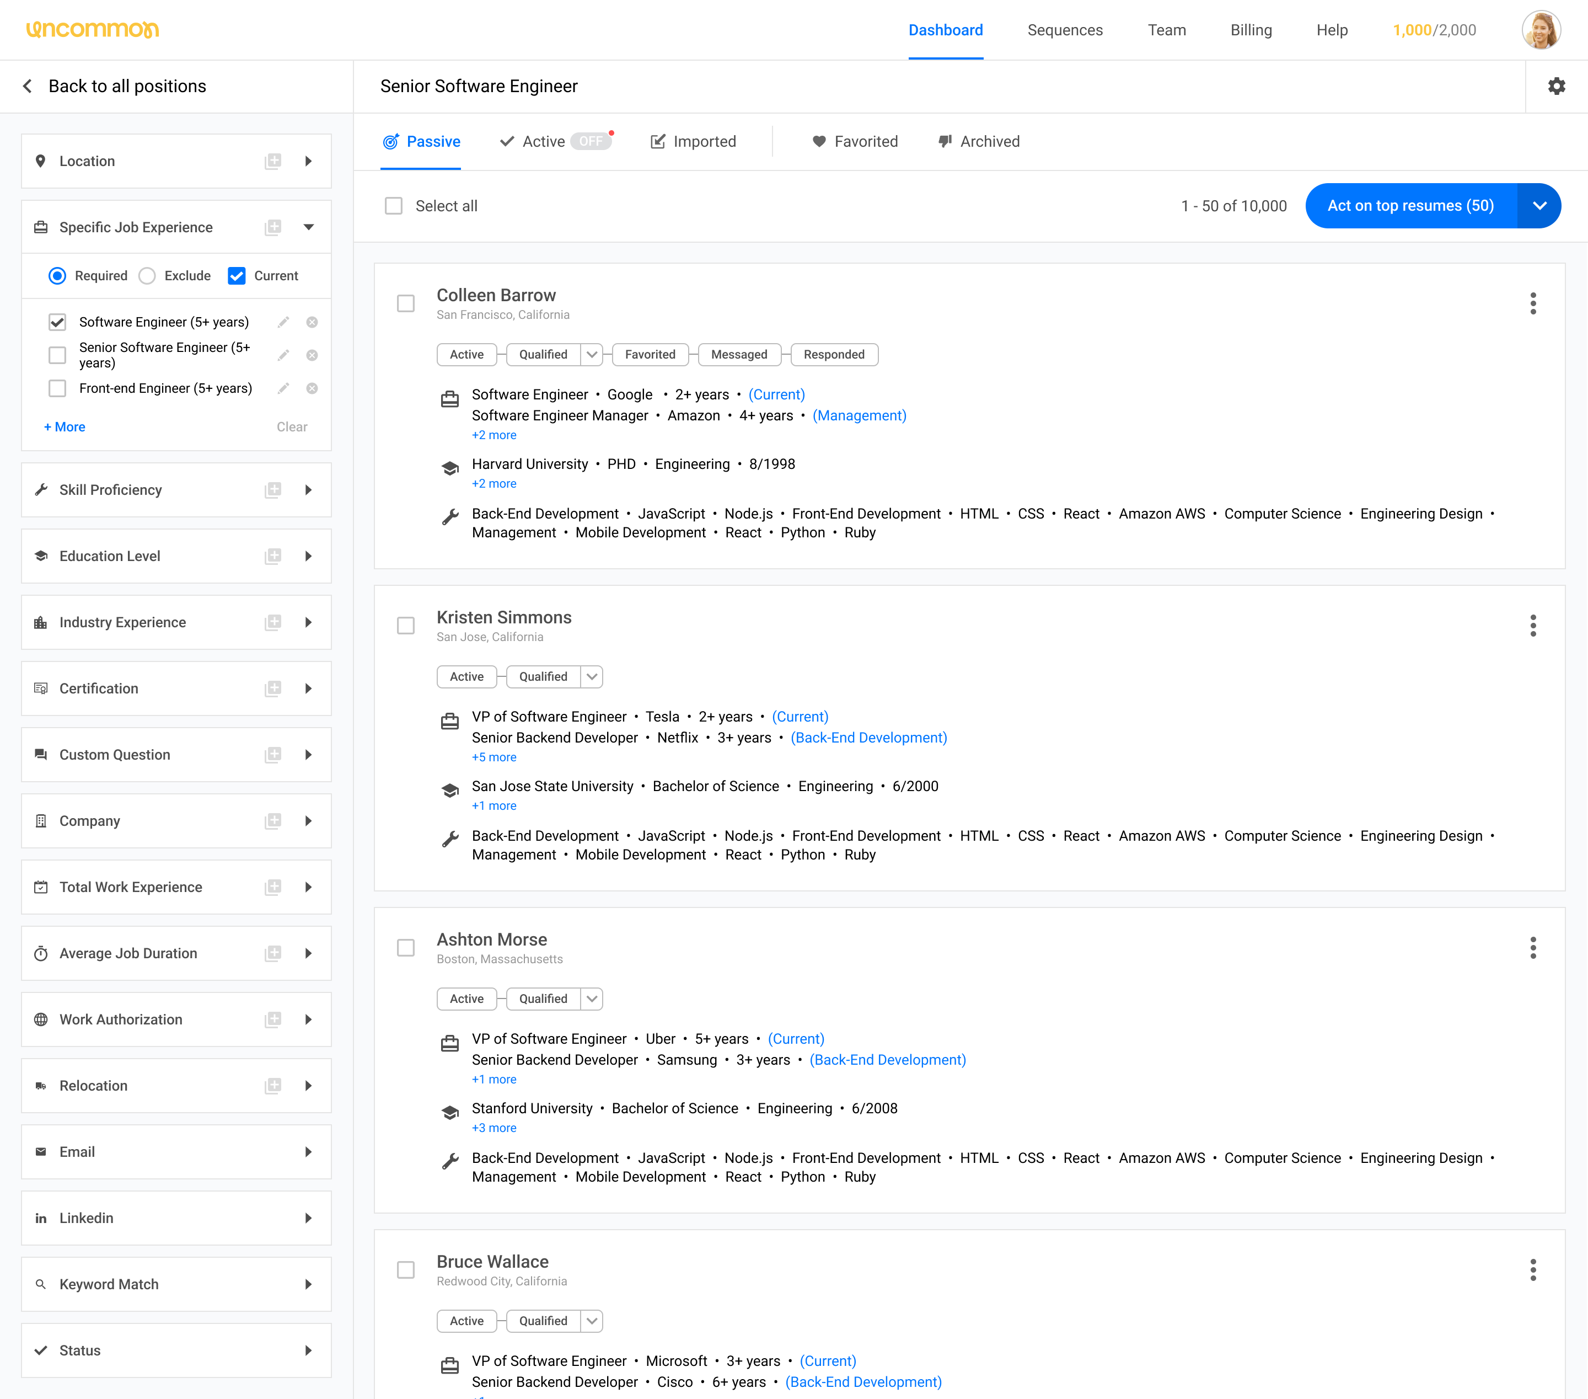Select Kristen Simmons's candidate checkbox

click(x=405, y=626)
